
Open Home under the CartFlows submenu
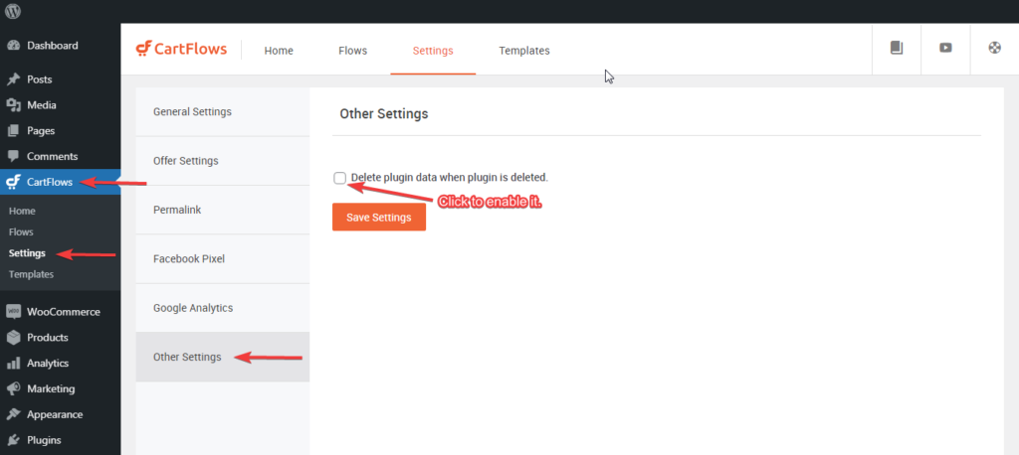coord(22,211)
